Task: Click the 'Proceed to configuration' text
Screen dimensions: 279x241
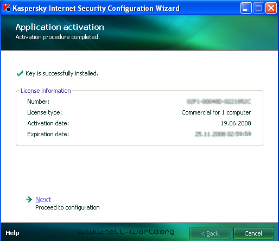Action: tap(67, 207)
